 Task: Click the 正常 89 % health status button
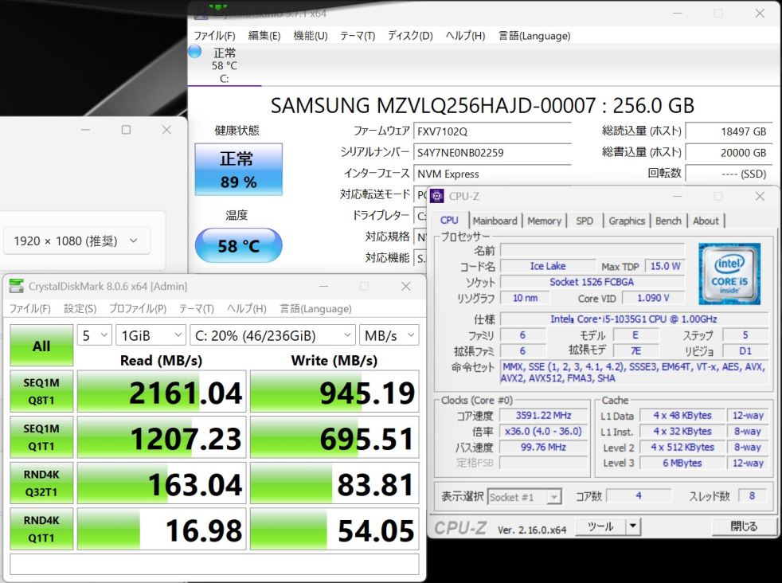[238, 170]
